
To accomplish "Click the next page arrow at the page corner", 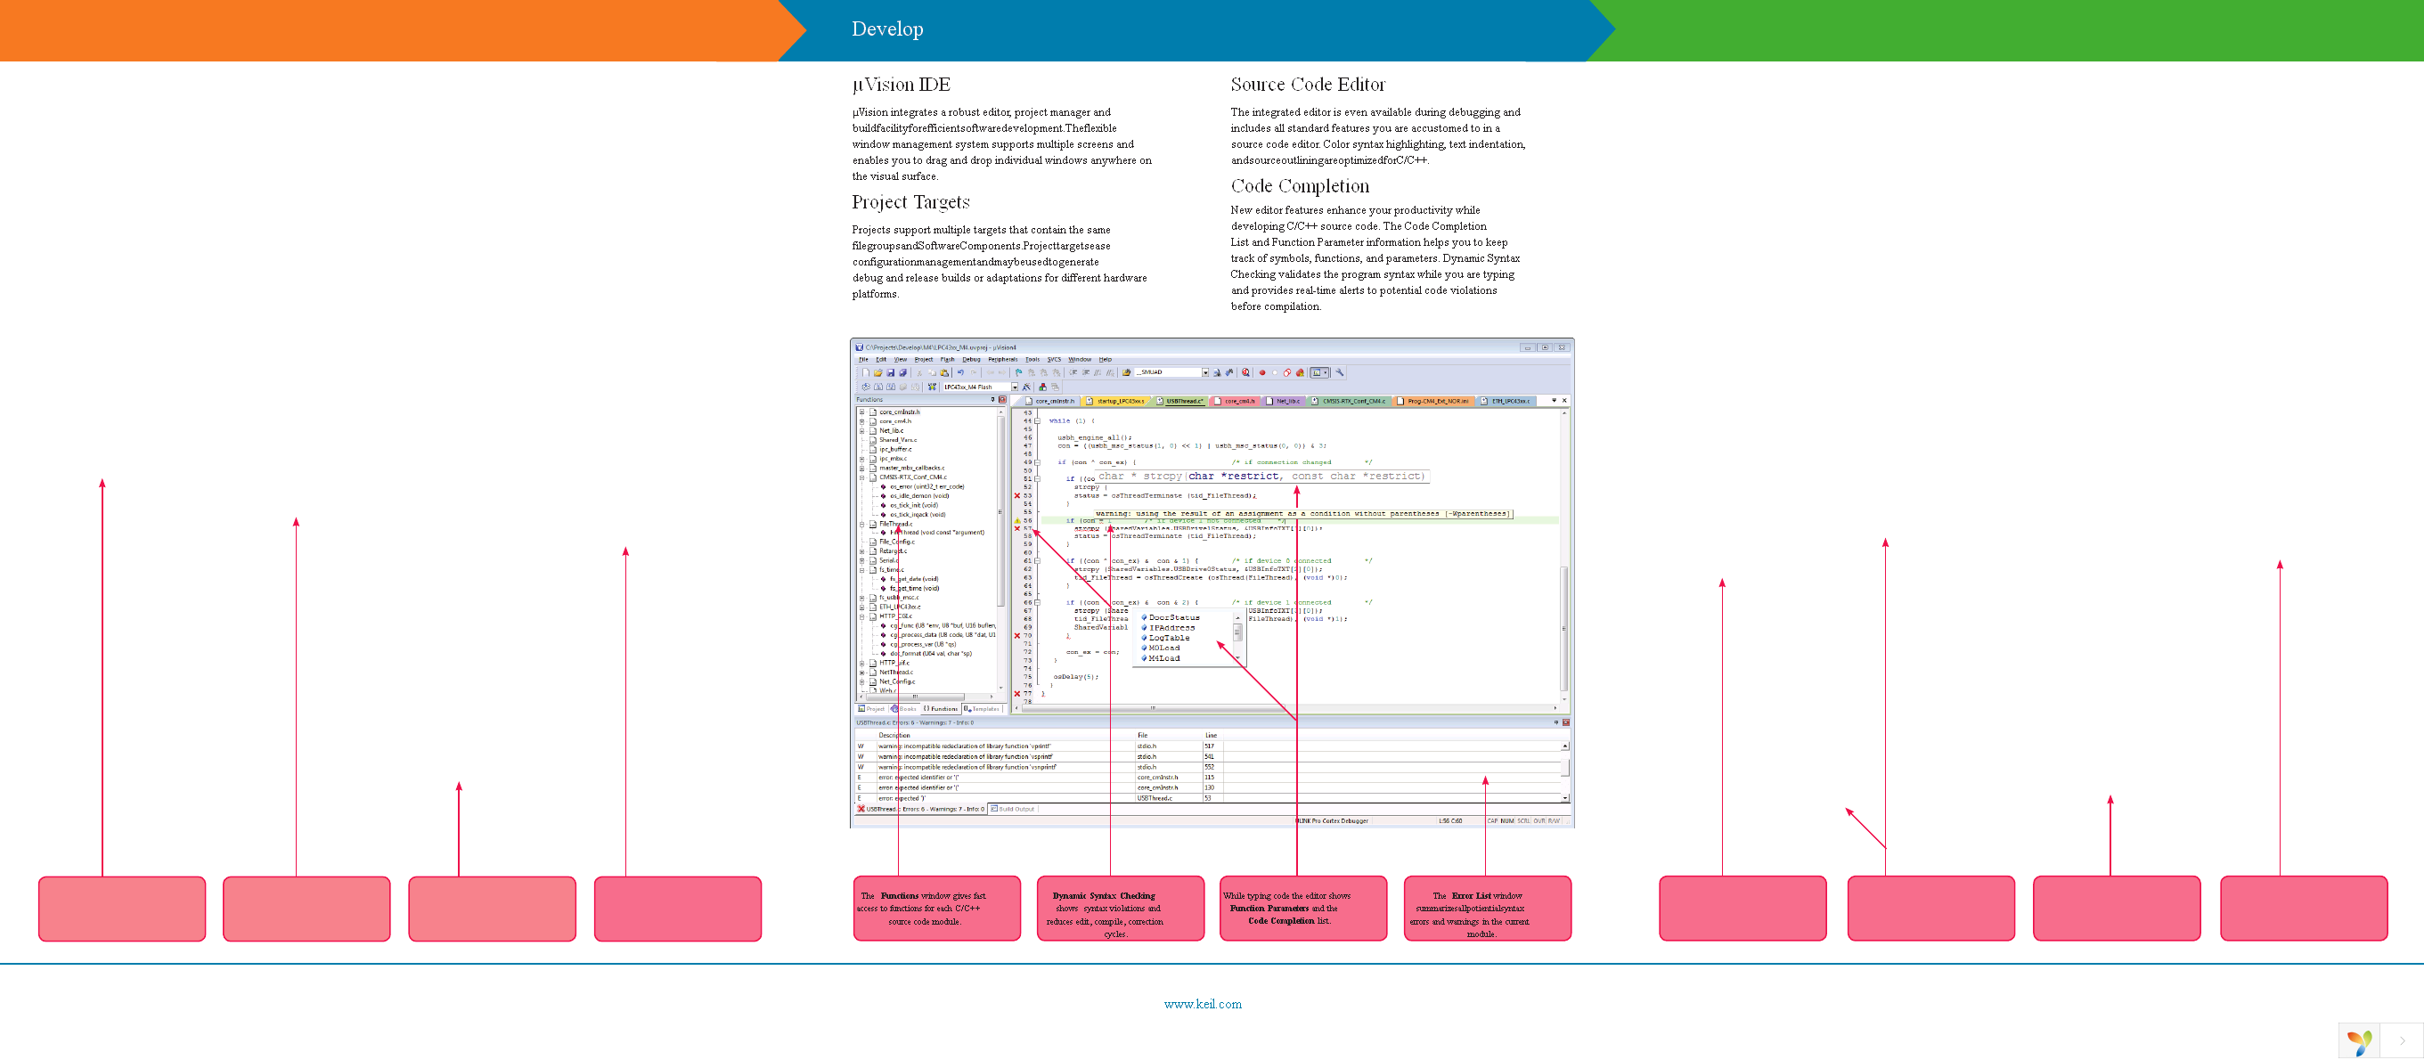I will 2402,1040.
